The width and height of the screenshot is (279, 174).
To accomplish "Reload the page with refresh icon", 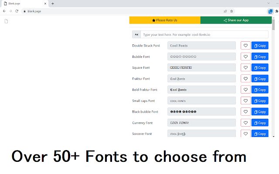I will 17,11.
